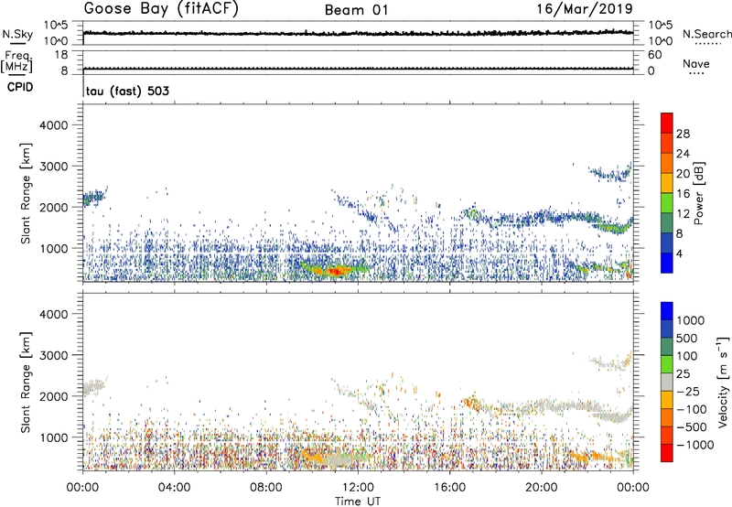Click the "Nave" legend label

pos(696,63)
